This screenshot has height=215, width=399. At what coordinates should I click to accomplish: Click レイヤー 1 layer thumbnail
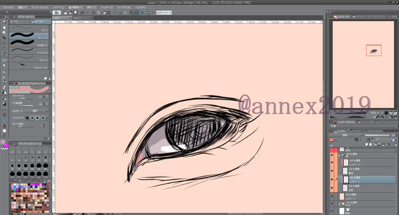click(x=341, y=196)
